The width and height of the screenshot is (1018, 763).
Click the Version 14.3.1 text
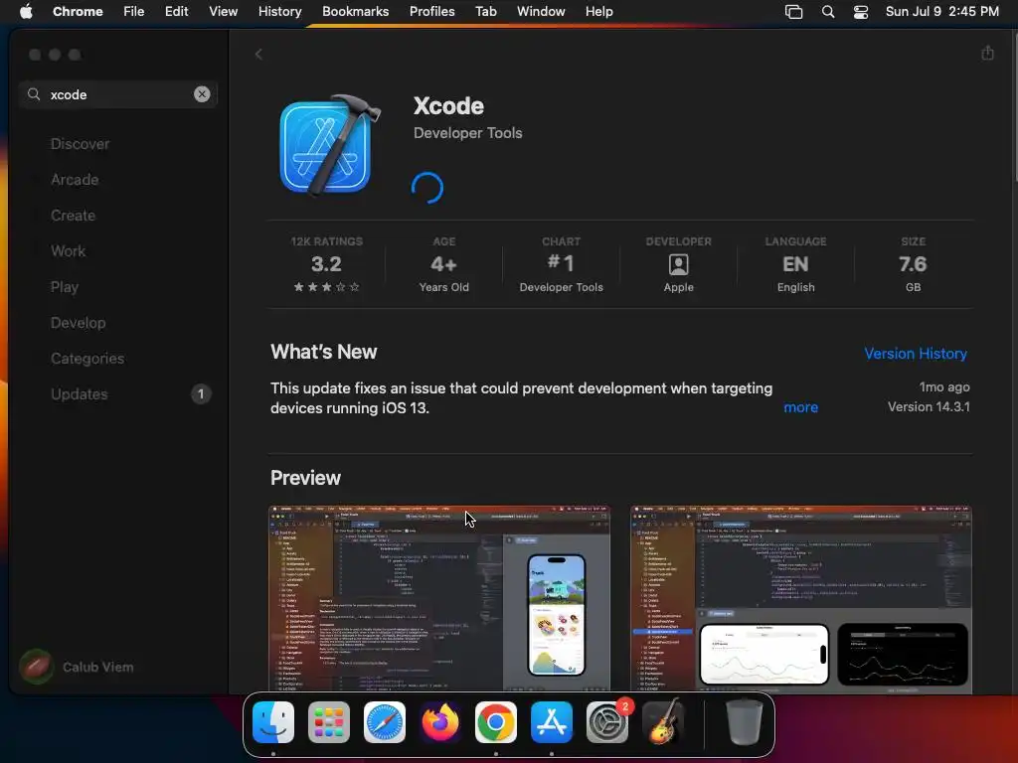929,406
